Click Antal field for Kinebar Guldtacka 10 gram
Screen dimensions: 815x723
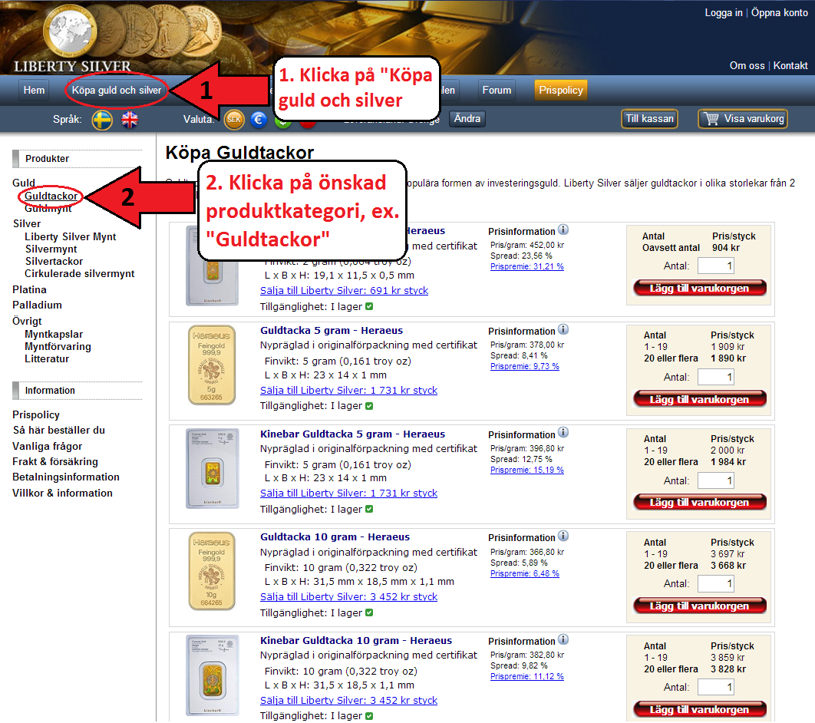pyautogui.click(x=716, y=687)
